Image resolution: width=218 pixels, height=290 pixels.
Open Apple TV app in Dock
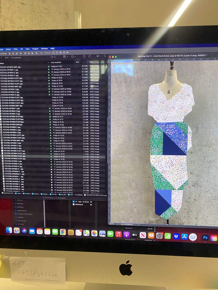(x=135, y=235)
